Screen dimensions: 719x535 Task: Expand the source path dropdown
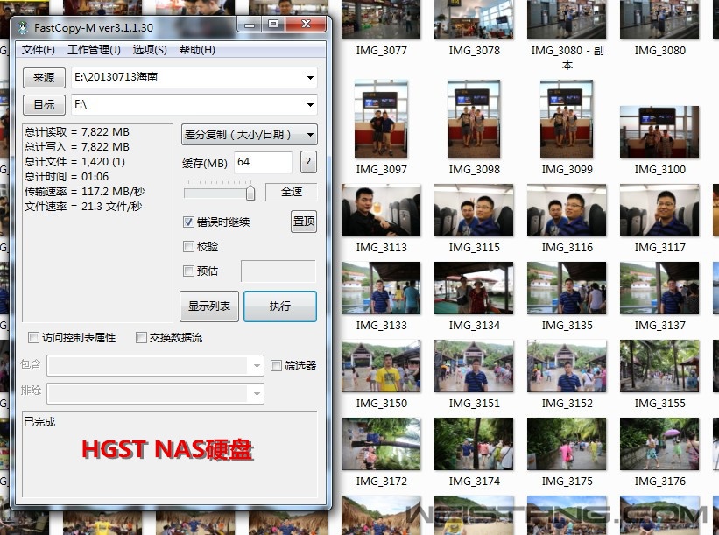[x=311, y=78]
